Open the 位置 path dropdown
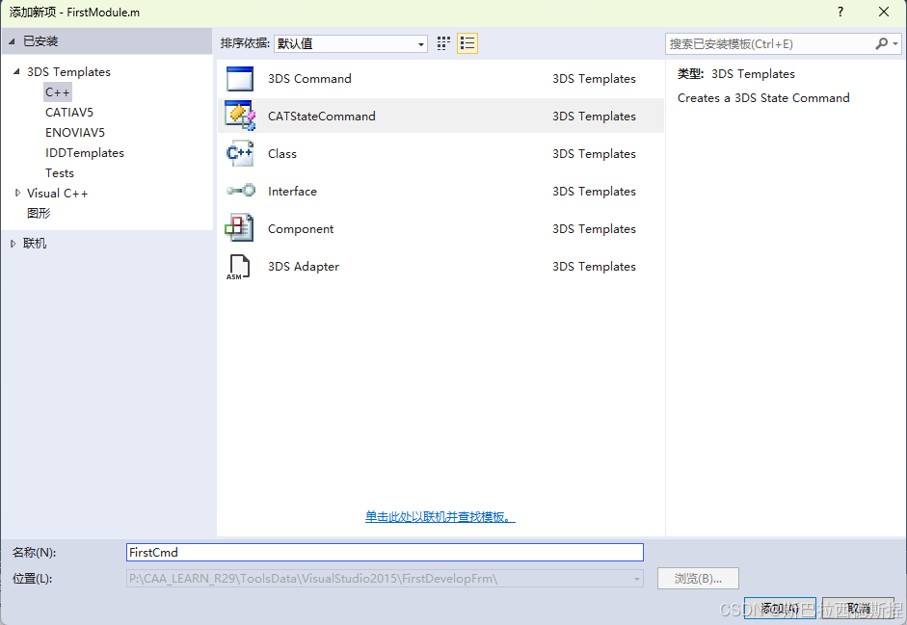 (x=636, y=579)
